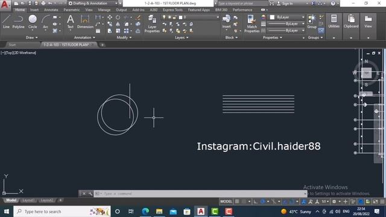Click the Stretch tool in Modify panel
Screen dimensions: 386x217
(x=110, y=31)
